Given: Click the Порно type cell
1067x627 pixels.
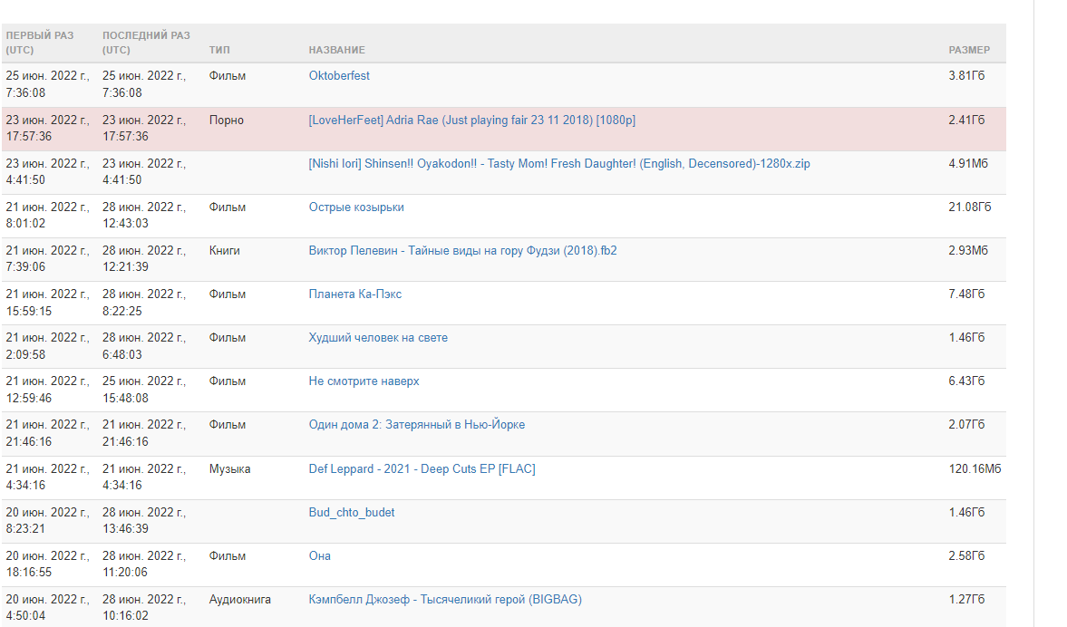Looking at the screenshot, I should point(227,120).
